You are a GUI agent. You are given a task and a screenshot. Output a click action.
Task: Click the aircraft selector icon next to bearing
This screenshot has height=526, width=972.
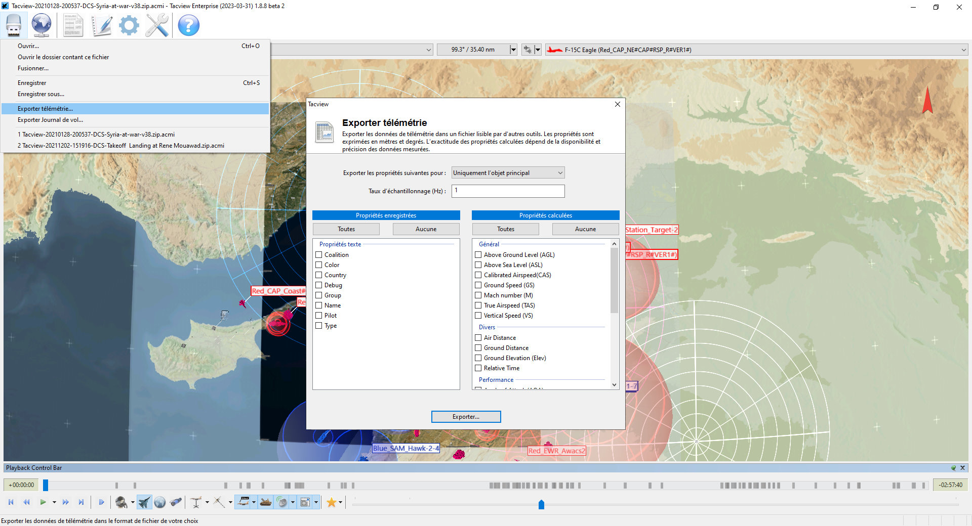click(x=528, y=50)
